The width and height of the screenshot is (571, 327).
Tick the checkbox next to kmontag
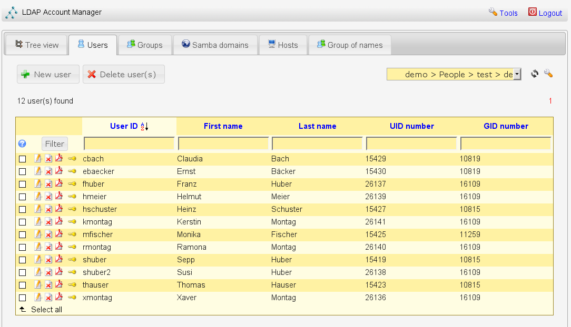tap(23, 222)
